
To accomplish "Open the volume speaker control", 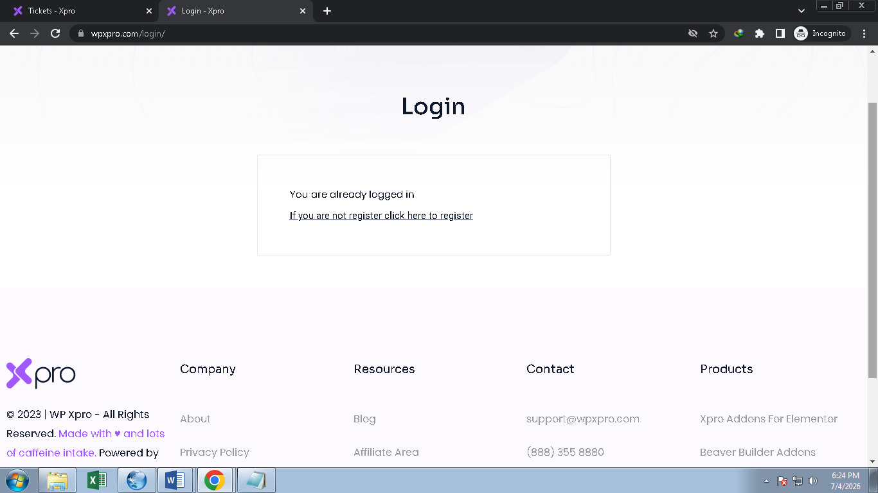I will tap(812, 481).
